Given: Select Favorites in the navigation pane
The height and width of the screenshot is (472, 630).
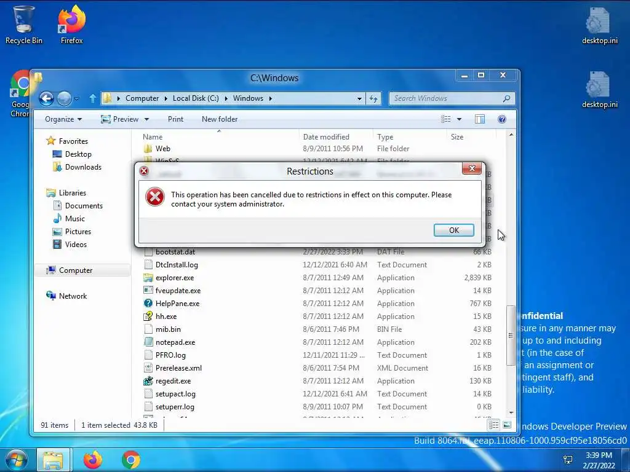Looking at the screenshot, I should pyautogui.click(x=73, y=141).
